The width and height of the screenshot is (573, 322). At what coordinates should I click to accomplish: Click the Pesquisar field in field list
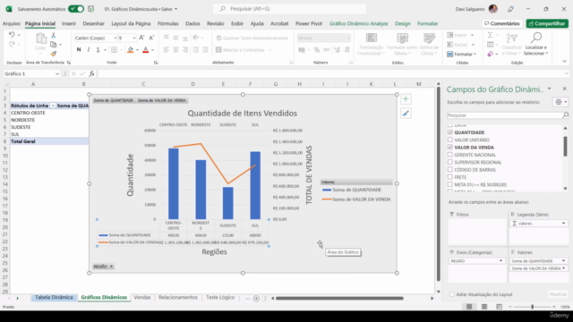[505, 115]
